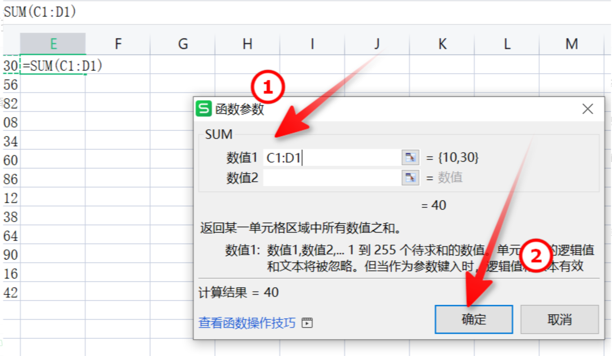Click the 函数参数 dialog title text

click(240, 109)
